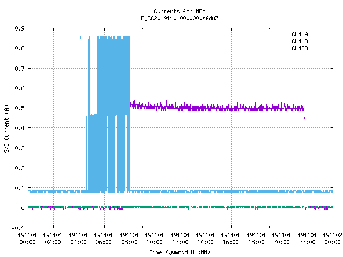Click the 0.3 tick label on y-axis
This screenshot has height=257, width=343.
click(19, 148)
